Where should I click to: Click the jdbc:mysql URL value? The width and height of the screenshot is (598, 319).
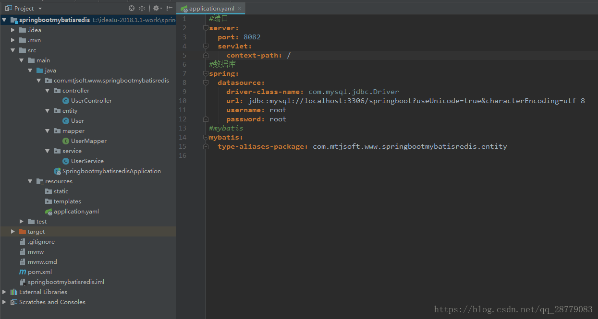coord(416,101)
